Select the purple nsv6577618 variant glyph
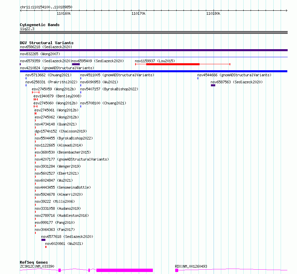This screenshot has width=297, height=274. point(43,240)
